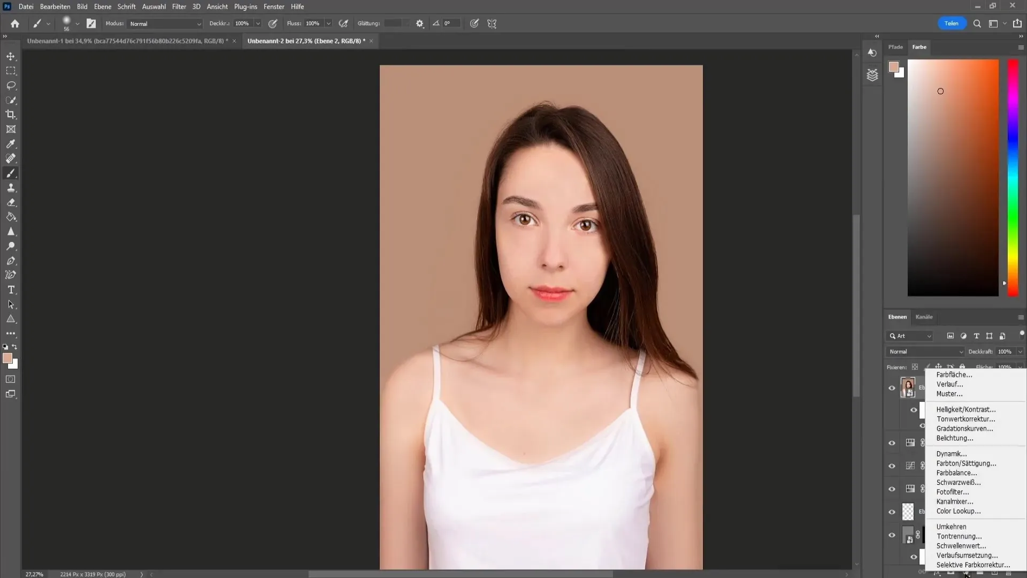Choose Color Lookup entry
The width and height of the screenshot is (1027, 578).
pos(958,511)
